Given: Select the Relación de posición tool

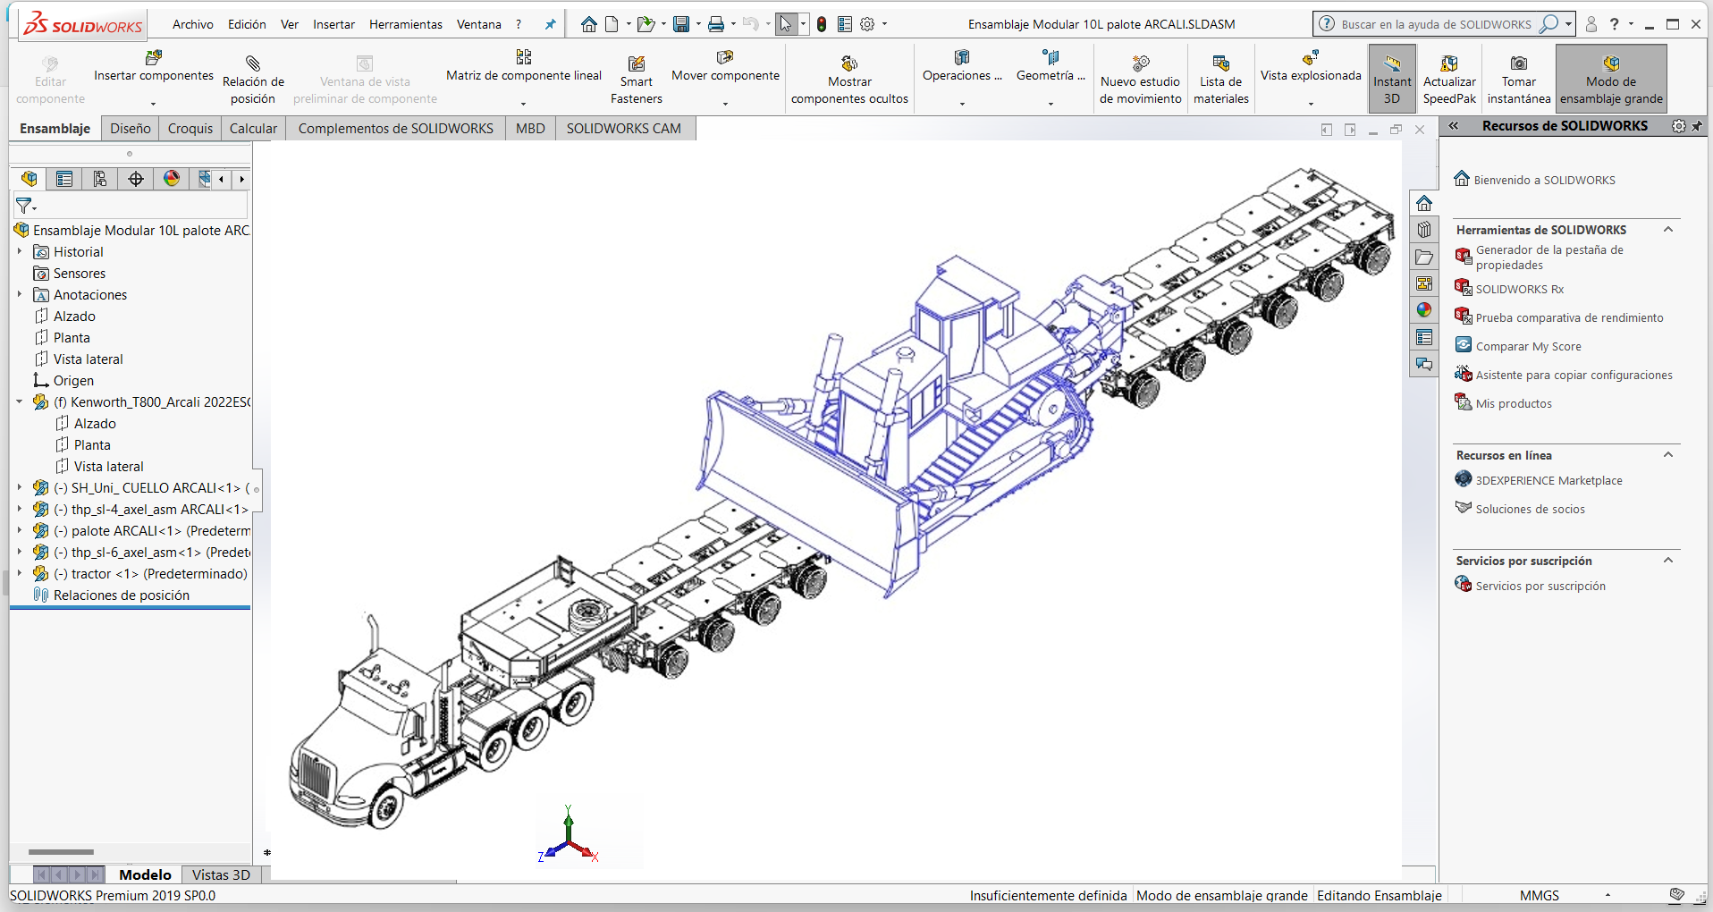Looking at the screenshot, I should click(253, 64).
